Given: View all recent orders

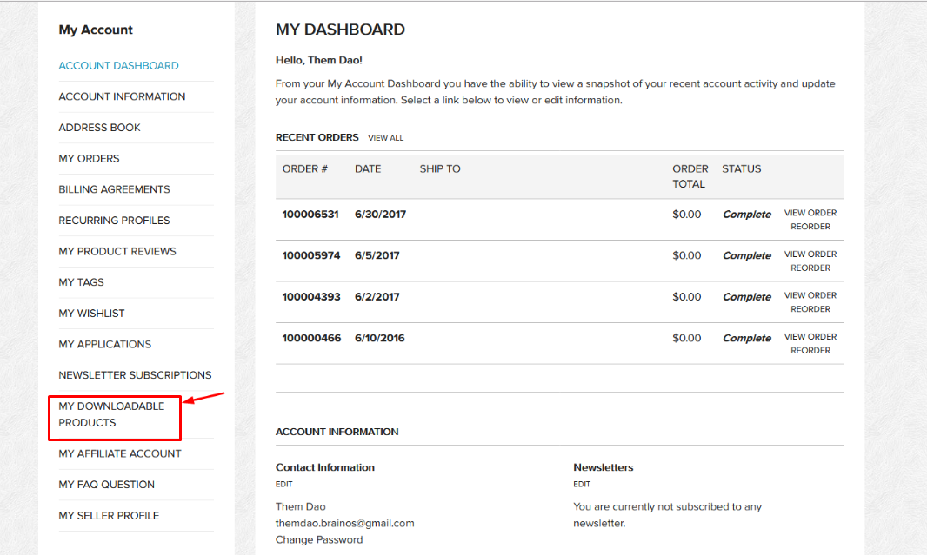Looking at the screenshot, I should click(x=386, y=138).
